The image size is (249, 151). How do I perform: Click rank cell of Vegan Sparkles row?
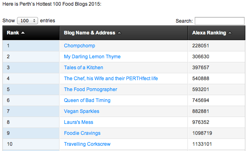tap(31, 111)
